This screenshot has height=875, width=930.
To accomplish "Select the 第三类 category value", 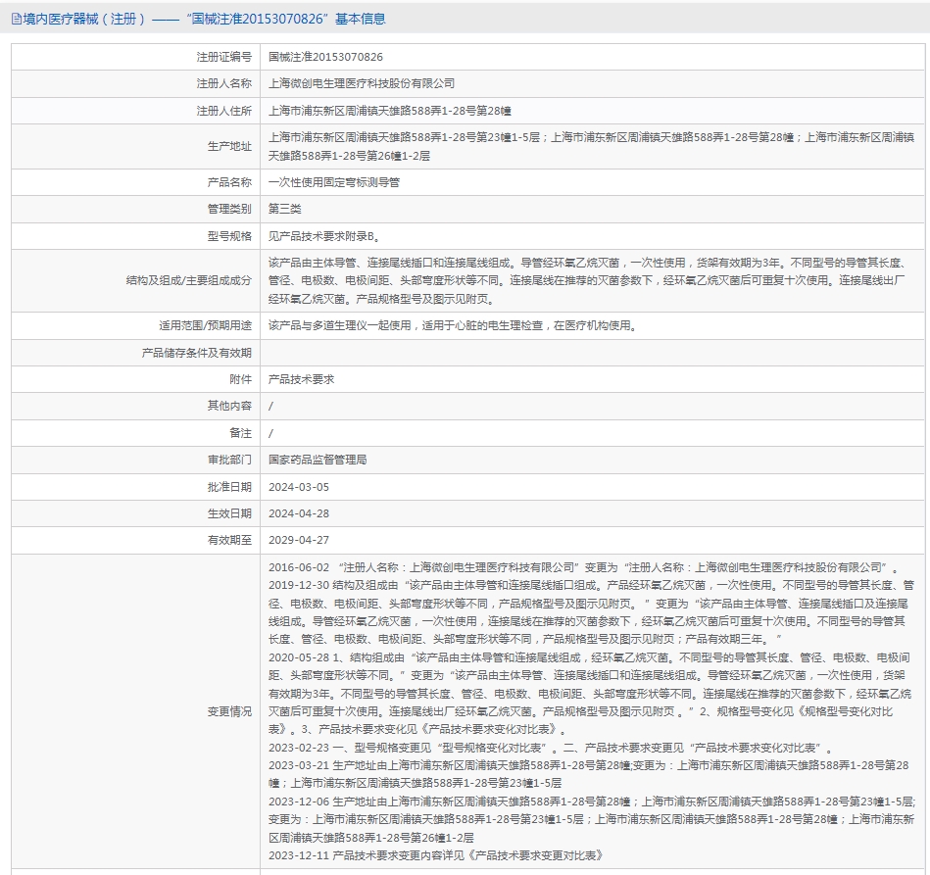I will point(285,210).
